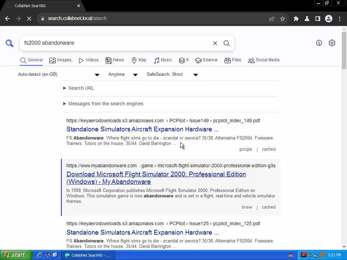Image resolution: width=347 pixels, height=260 pixels.
Task: Click the brave engine label
Action: click(247, 208)
